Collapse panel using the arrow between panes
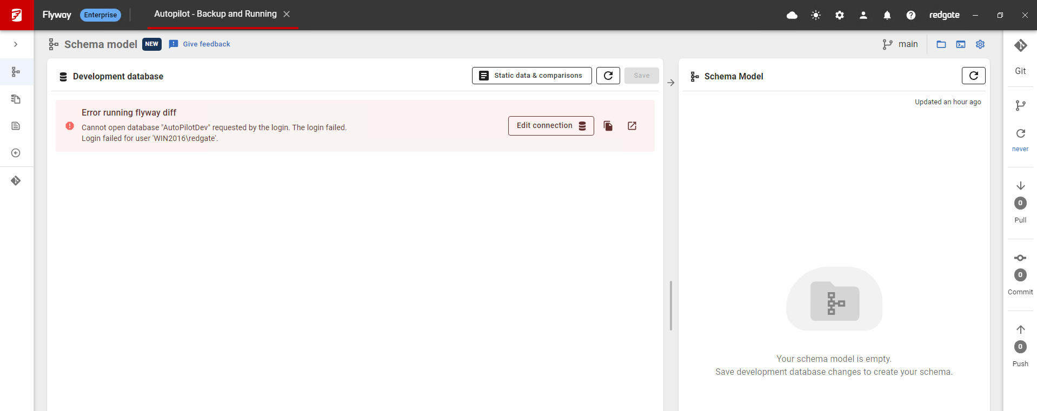 click(x=671, y=83)
